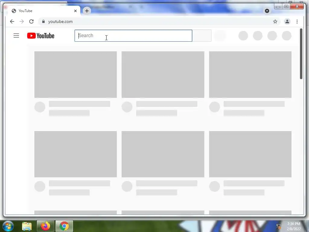Click the taskbar clock showing 7:34 PM
This screenshot has width=309, height=232.
[294, 226]
